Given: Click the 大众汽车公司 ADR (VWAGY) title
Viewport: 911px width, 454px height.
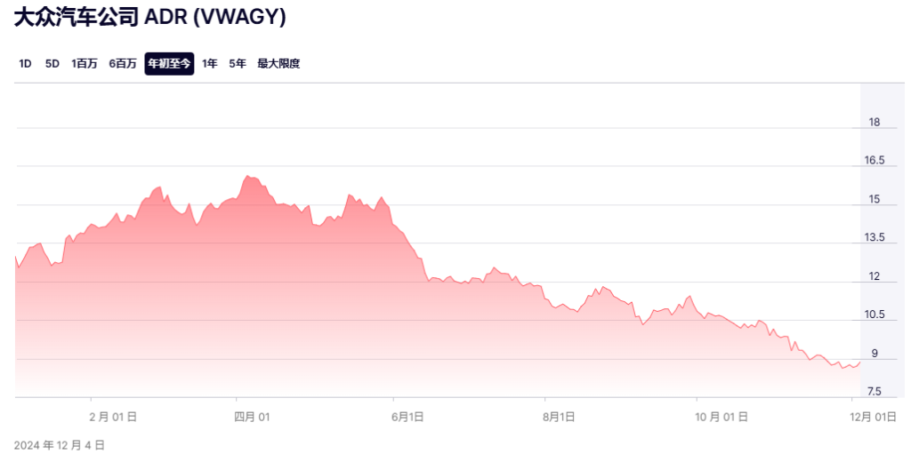Looking at the screenshot, I should (x=149, y=18).
